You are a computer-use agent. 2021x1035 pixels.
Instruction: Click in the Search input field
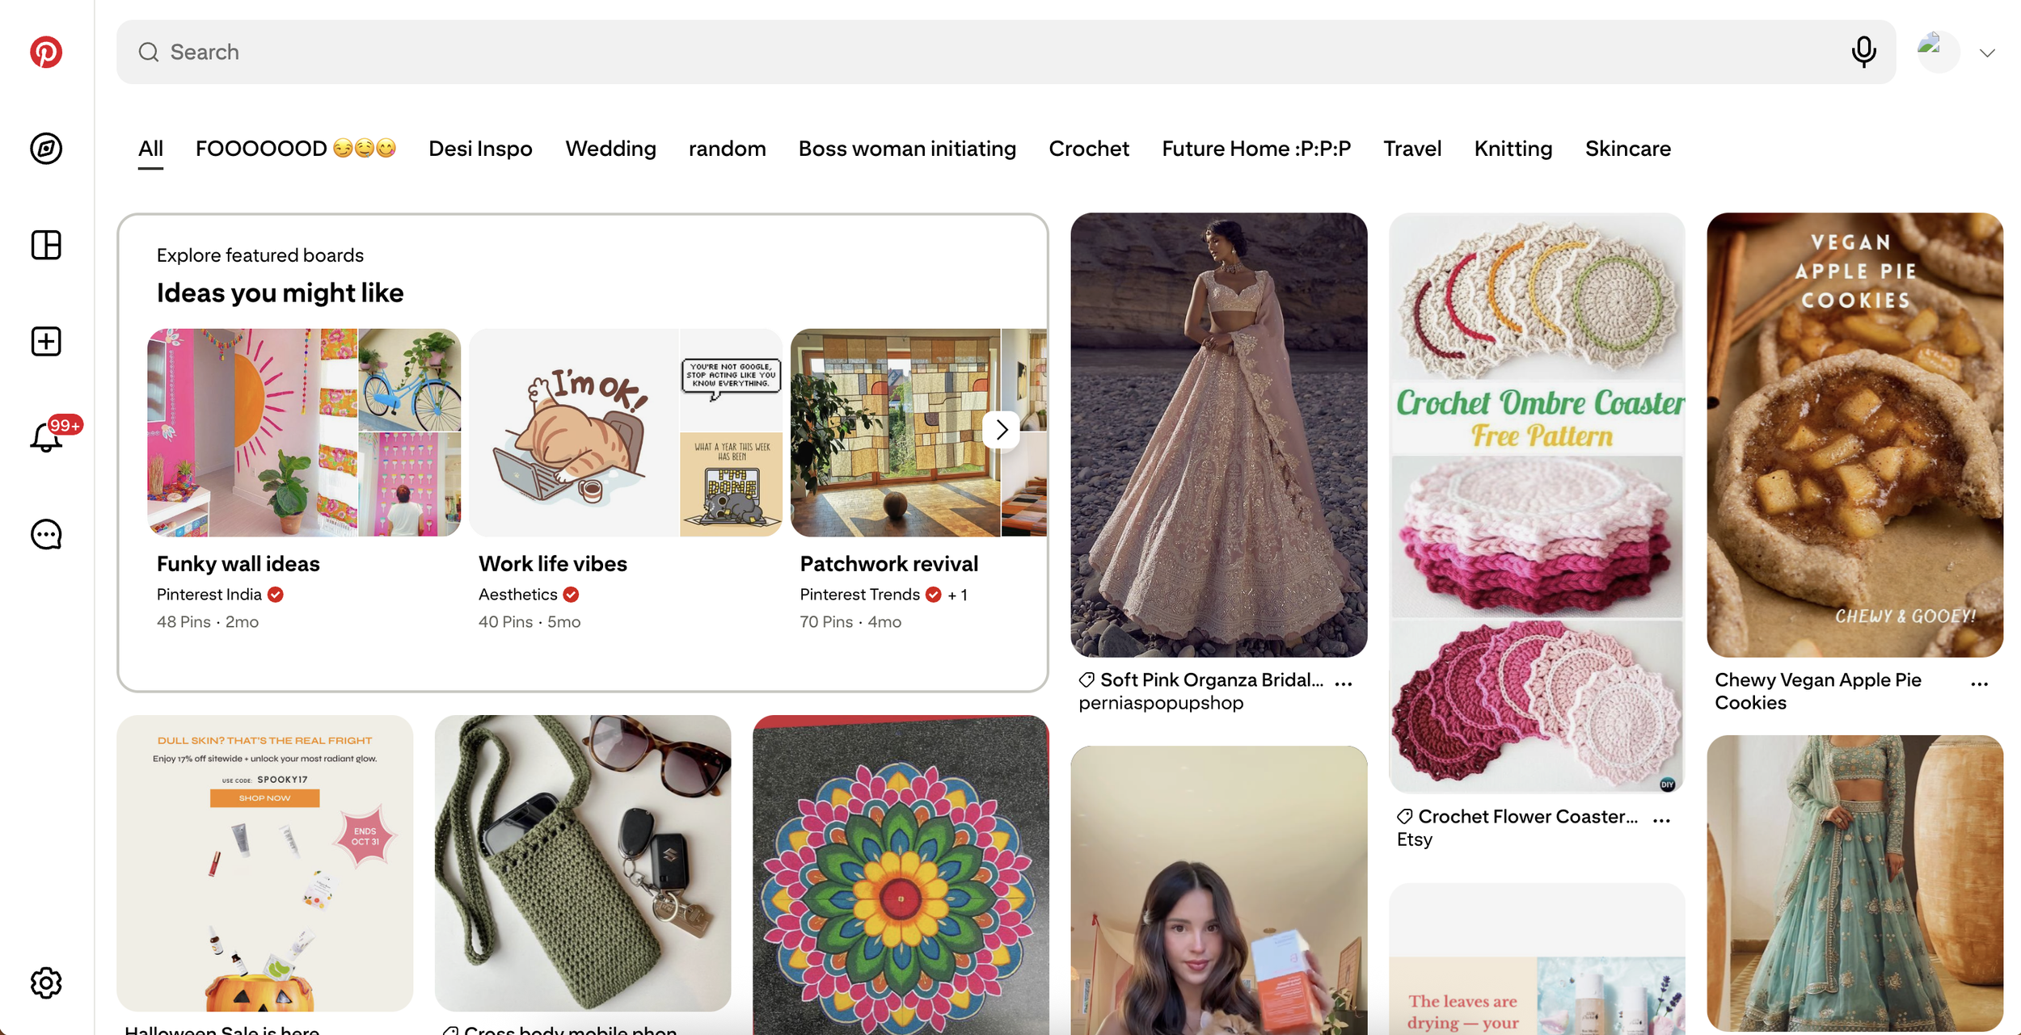970,53
